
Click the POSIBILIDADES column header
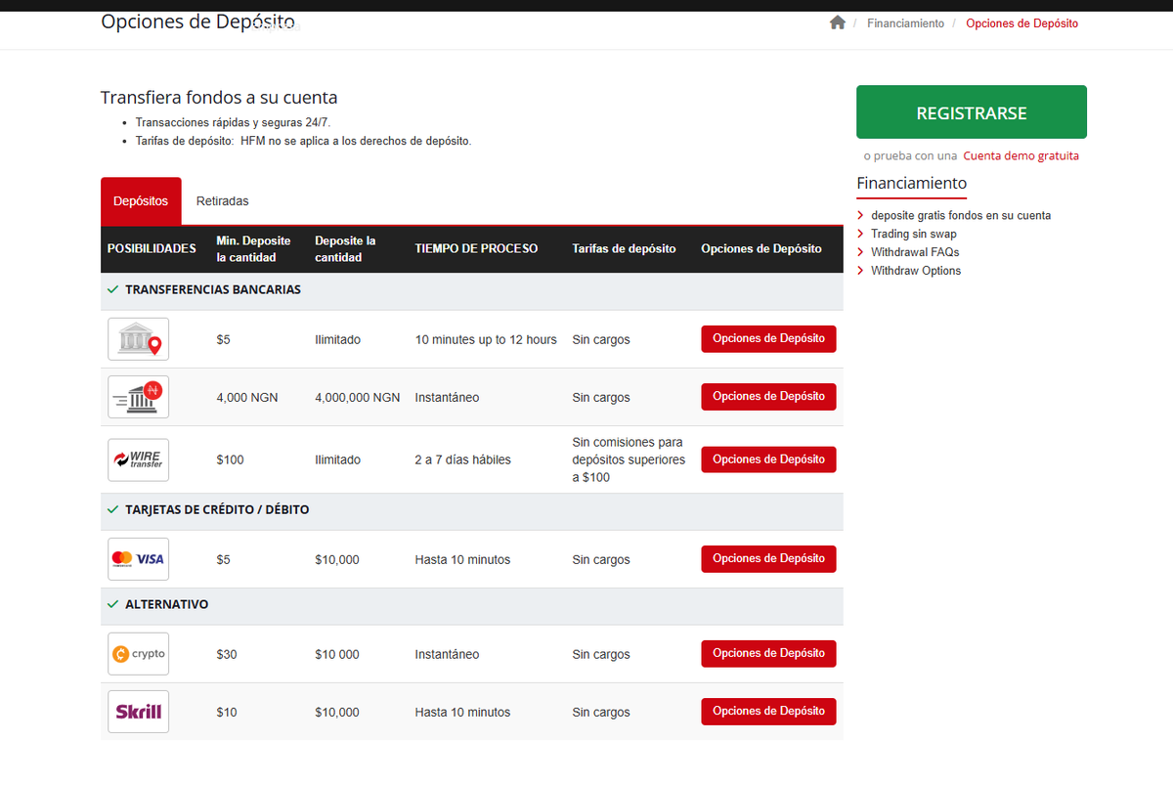tap(152, 249)
